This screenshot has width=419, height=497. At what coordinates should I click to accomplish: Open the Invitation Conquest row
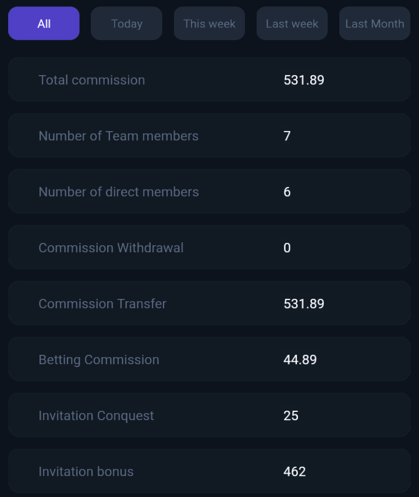tap(210, 415)
